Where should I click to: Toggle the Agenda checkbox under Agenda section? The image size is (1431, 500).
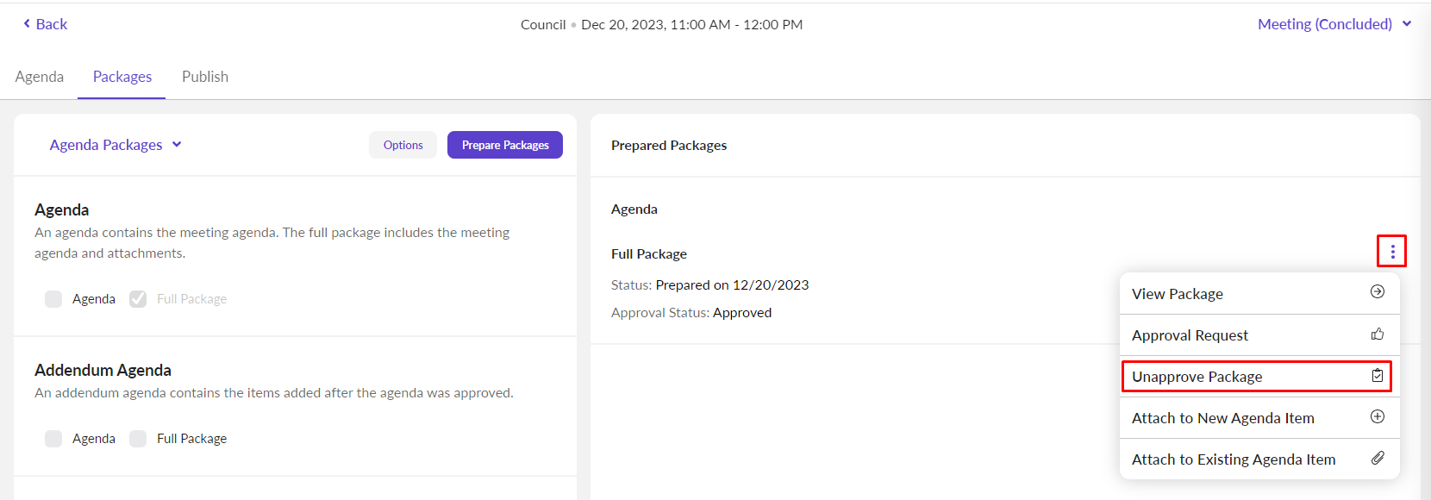(53, 299)
